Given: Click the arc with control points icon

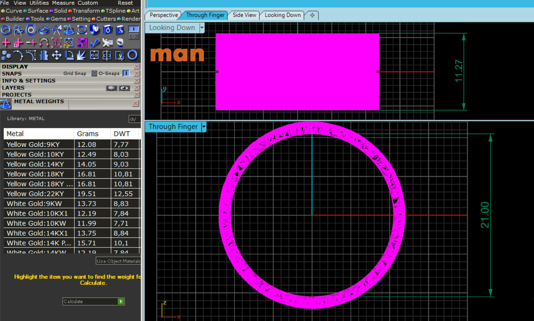Looking at the screenshot, I should (x=18, y=56).
